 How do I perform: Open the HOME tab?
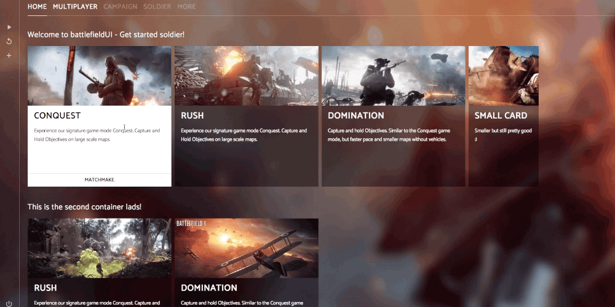(38, 7)
